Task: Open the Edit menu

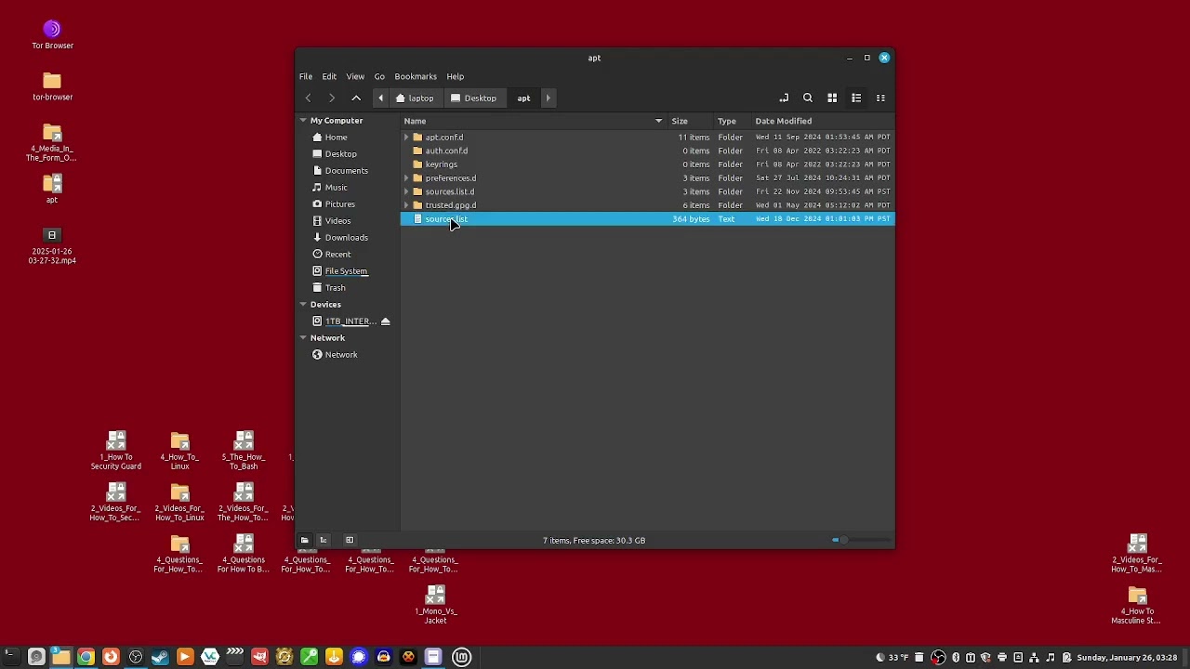Action: (x=329, y=76)
